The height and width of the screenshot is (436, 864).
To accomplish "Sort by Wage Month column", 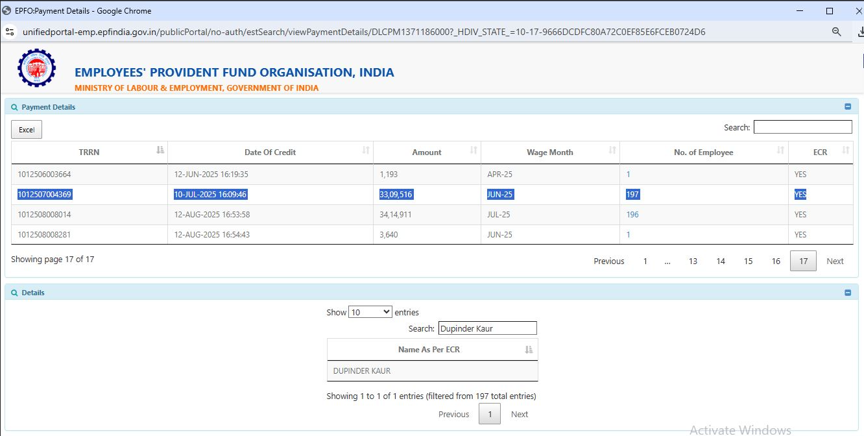I will (x=612, y=151).
